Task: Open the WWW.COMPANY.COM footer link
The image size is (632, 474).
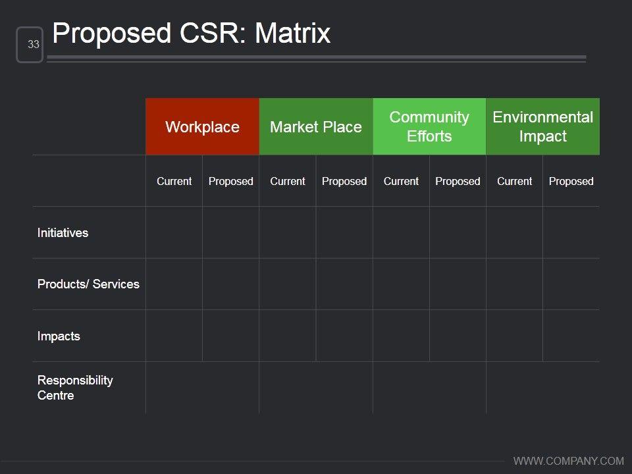Action: (568, 460)
